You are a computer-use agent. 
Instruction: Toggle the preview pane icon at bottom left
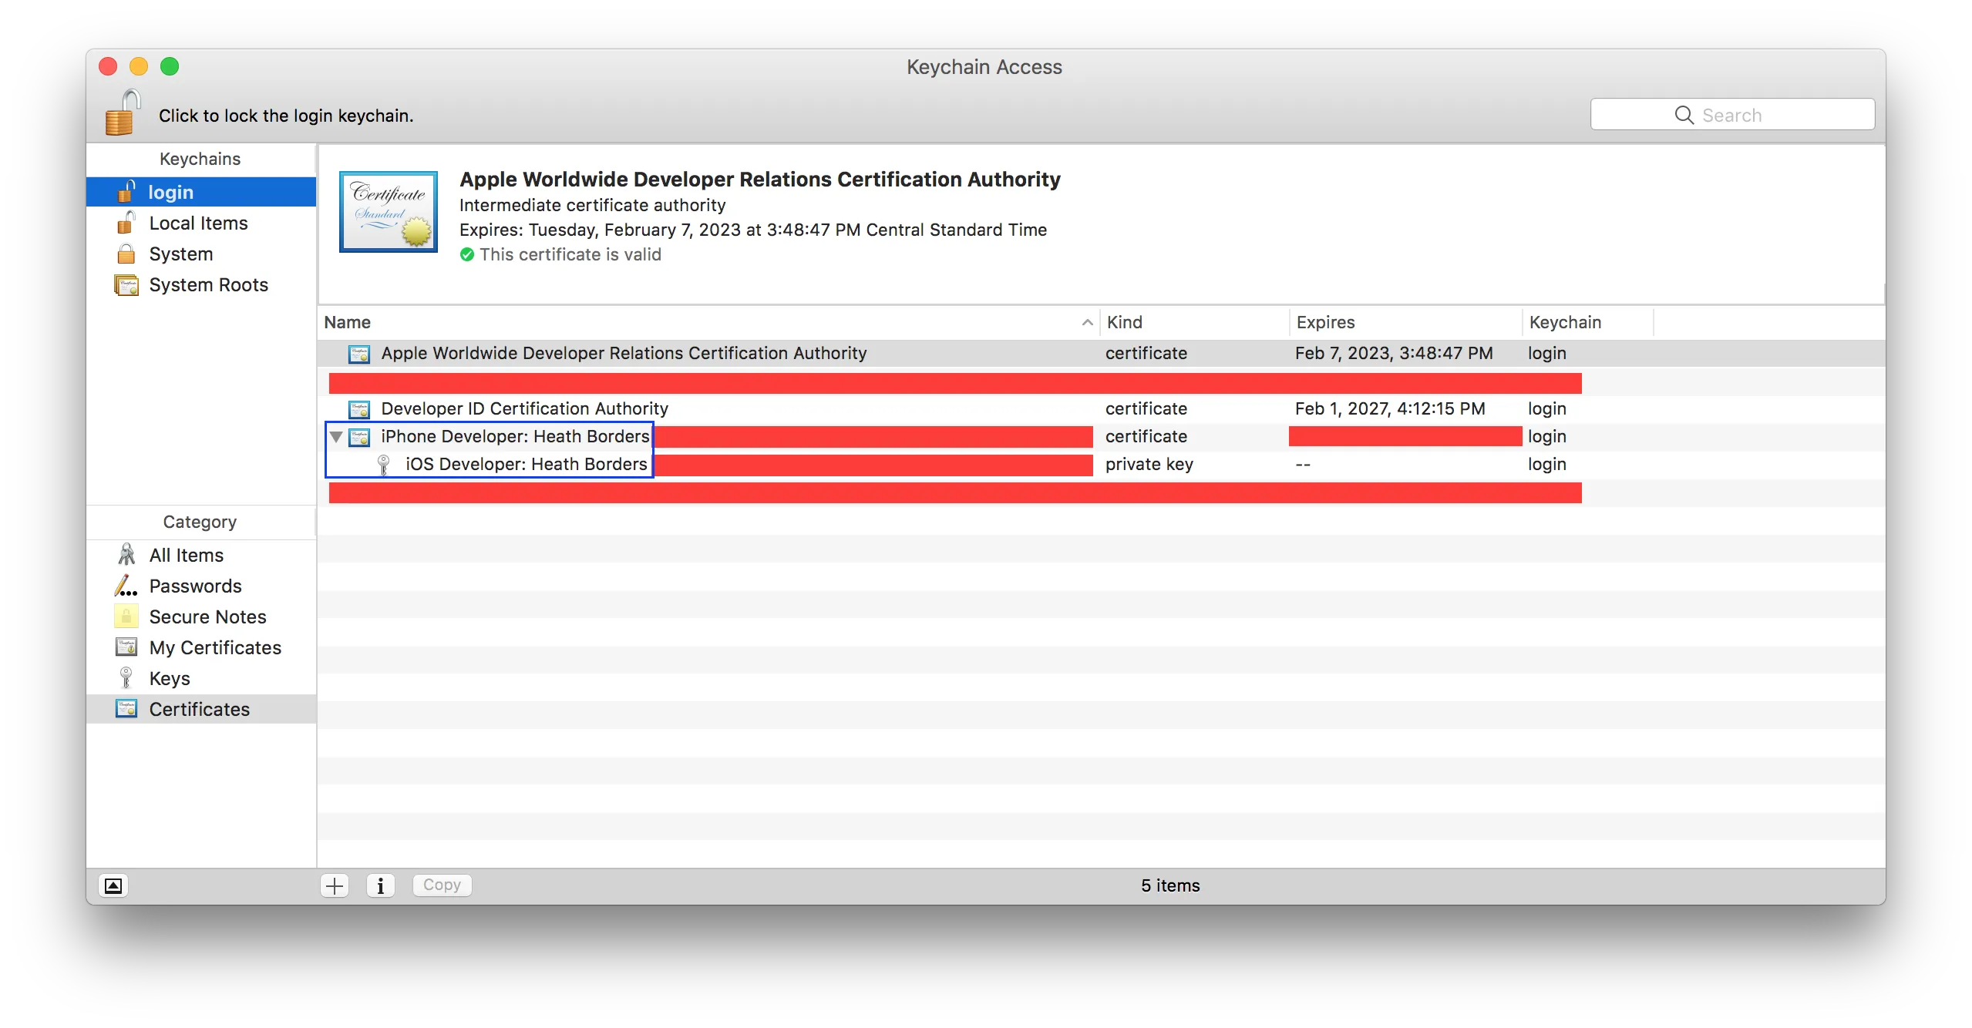point(113,885)
